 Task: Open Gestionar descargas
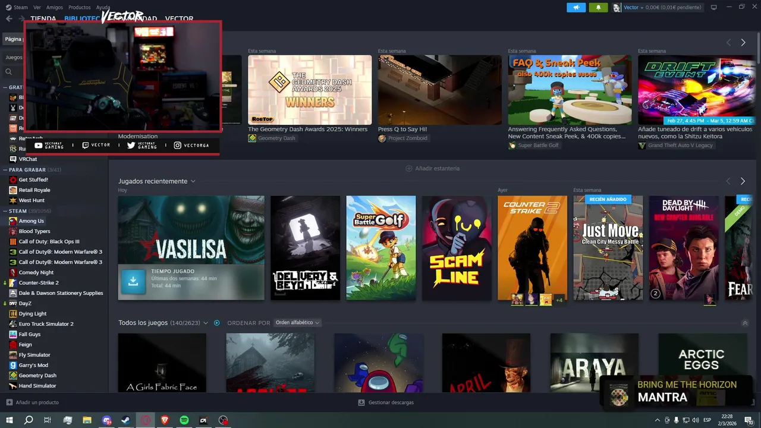pyautogui.click(x=386, y=402)
